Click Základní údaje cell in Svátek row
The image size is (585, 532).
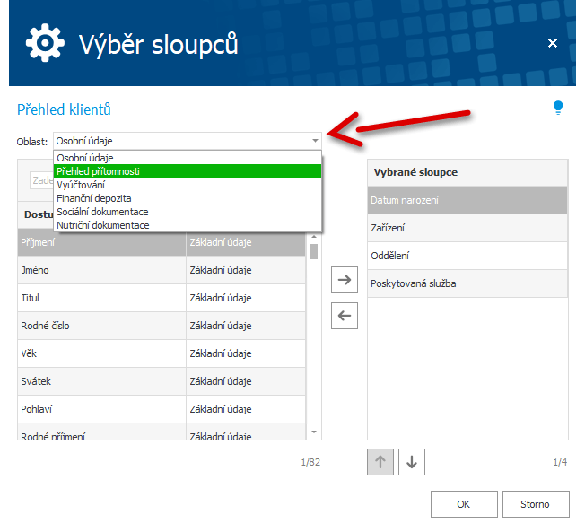click(246, 381)
